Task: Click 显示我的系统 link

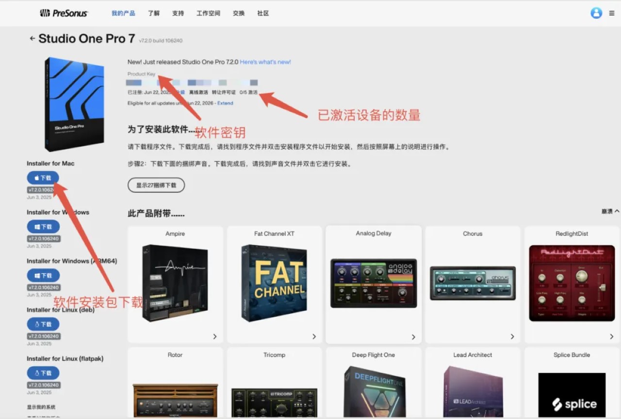Action: point(41,407)
